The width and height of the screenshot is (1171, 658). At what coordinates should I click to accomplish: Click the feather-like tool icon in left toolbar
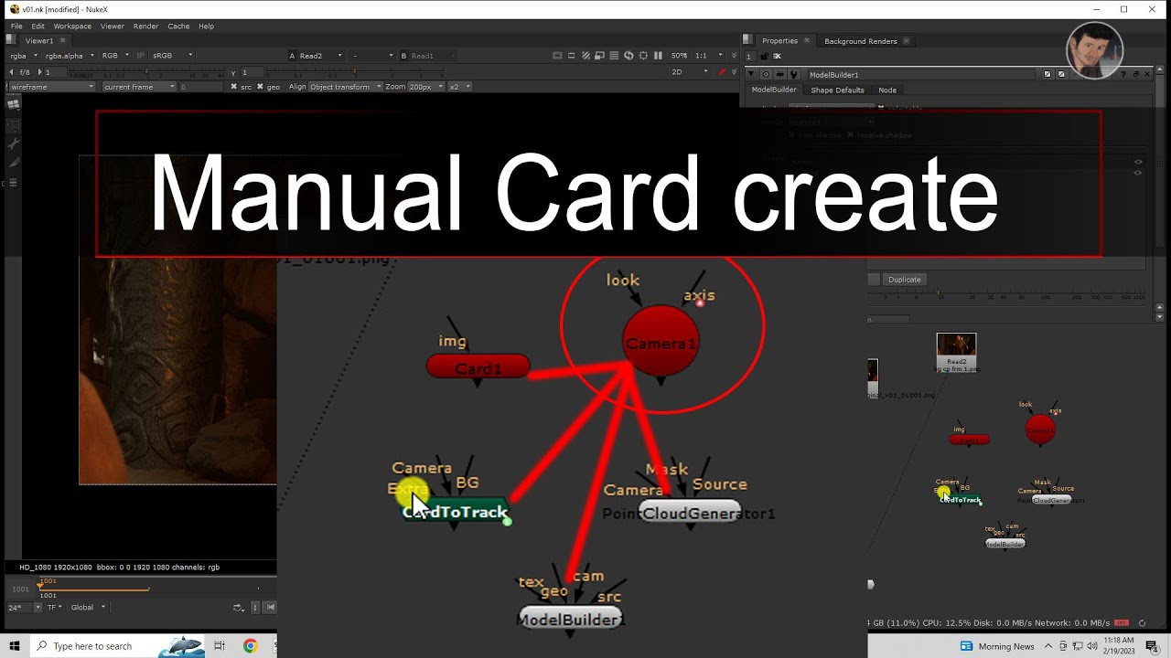13,162
